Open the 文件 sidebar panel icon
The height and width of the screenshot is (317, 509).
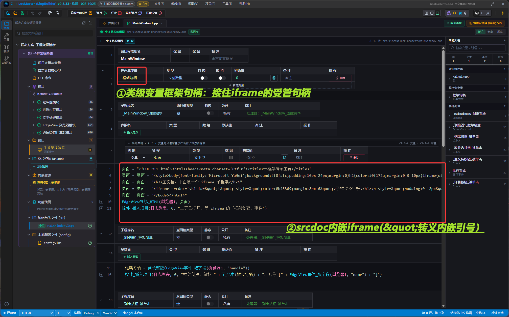tap(6, 25)
